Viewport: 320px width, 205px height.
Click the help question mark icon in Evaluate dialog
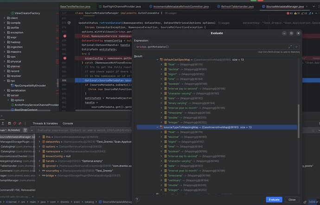click(137, 199)
